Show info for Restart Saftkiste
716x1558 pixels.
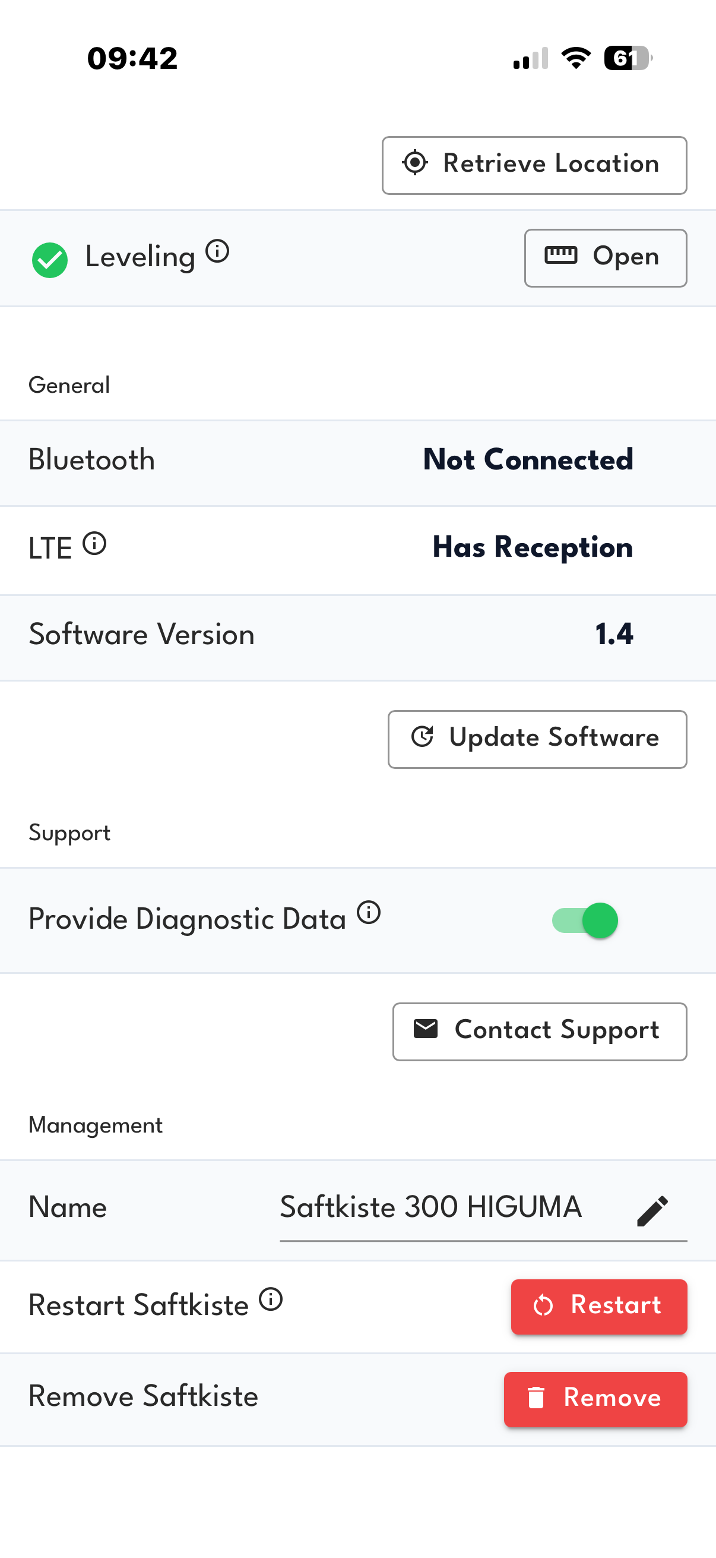tap(271, 1298)
